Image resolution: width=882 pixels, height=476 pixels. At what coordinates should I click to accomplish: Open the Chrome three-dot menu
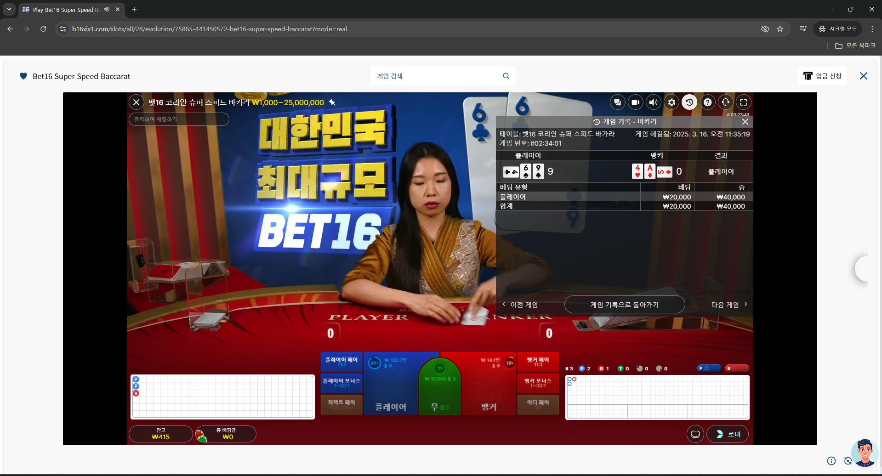[x=872, y=29]
